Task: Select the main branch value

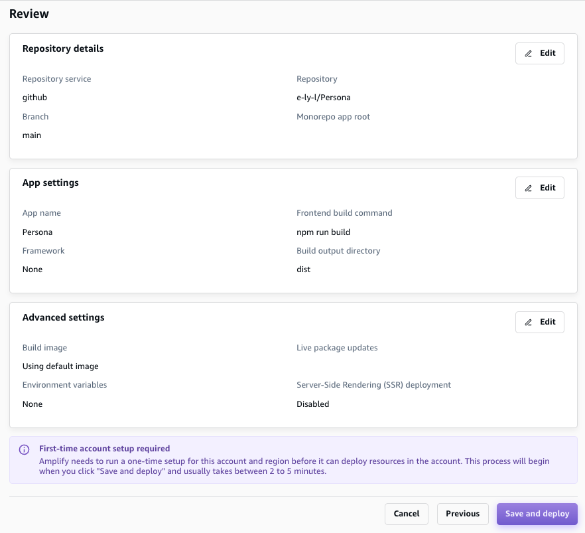Action: click(x=32, y=135)
